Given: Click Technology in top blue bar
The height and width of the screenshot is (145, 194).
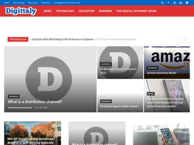Looking at the screenshot, I should click(x=19, y=3).
